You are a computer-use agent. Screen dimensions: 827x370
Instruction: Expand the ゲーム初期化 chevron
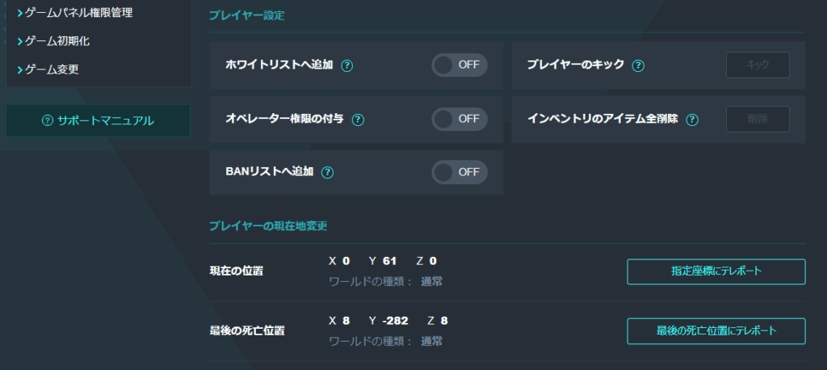click(x=20, y=41)
